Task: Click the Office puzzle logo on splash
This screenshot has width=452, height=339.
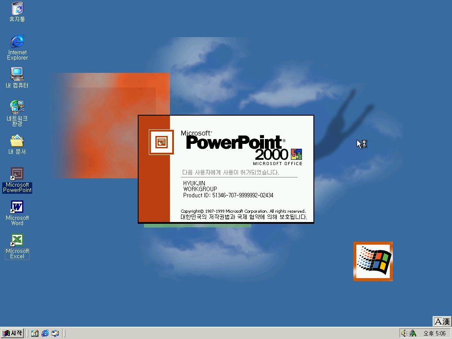Action: [x=296, y=154]
